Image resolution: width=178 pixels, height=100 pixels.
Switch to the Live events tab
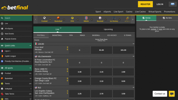(x=57, y=29)
